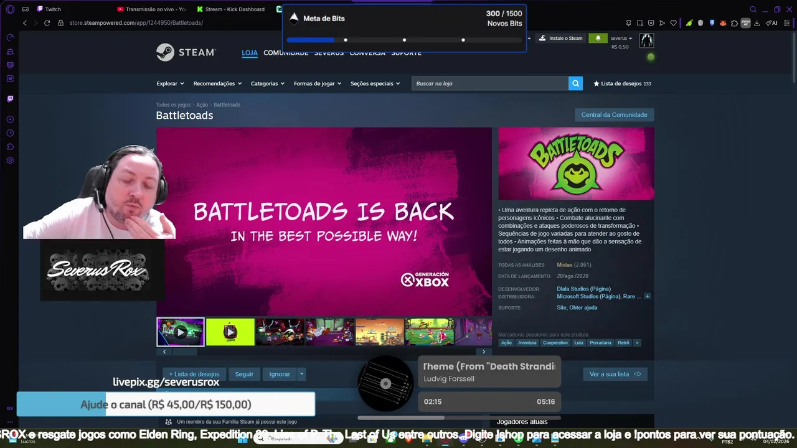Take a snapshot with the capture icon
797x448 pixels.
pyautogui.click(x=639, y=23)
